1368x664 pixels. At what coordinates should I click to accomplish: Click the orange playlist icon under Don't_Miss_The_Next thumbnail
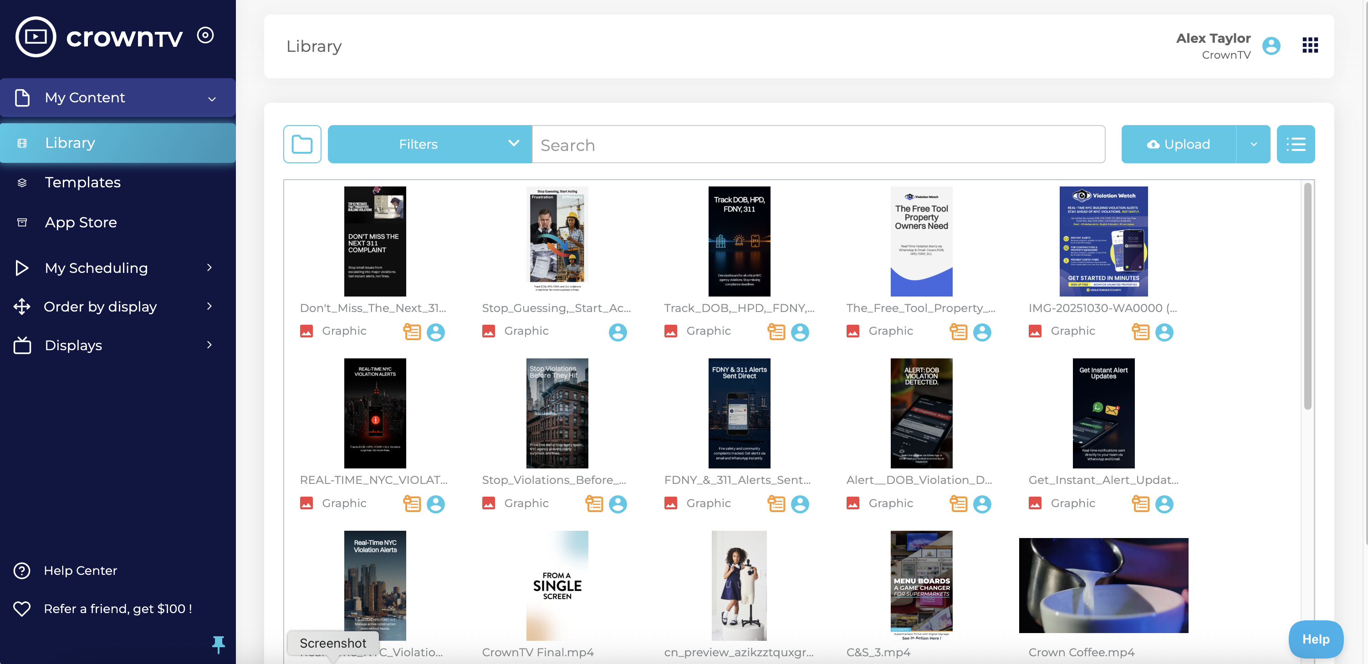point(412,332)
